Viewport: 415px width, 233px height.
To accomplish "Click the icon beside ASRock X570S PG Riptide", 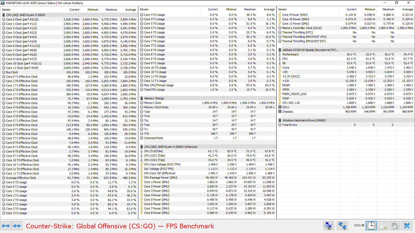I will click(280, 50).
